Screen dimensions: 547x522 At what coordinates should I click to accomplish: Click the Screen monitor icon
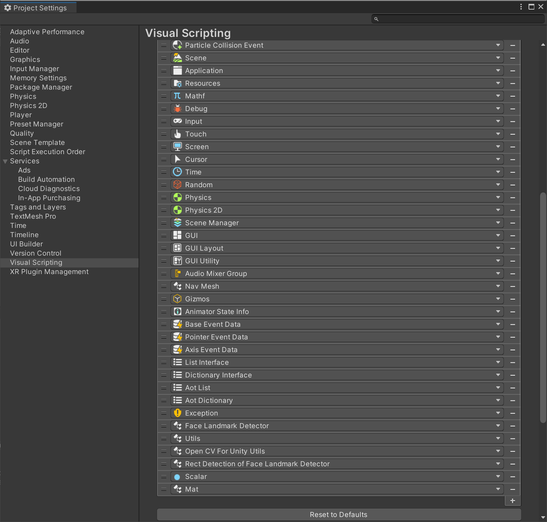[177, 147]
